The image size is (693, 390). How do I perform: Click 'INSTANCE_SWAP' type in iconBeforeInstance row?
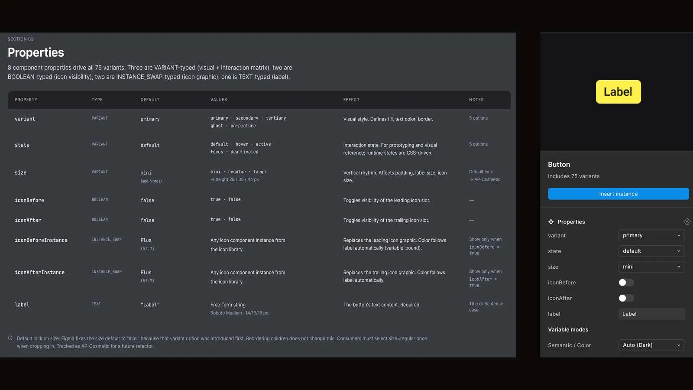coord(107,239)
